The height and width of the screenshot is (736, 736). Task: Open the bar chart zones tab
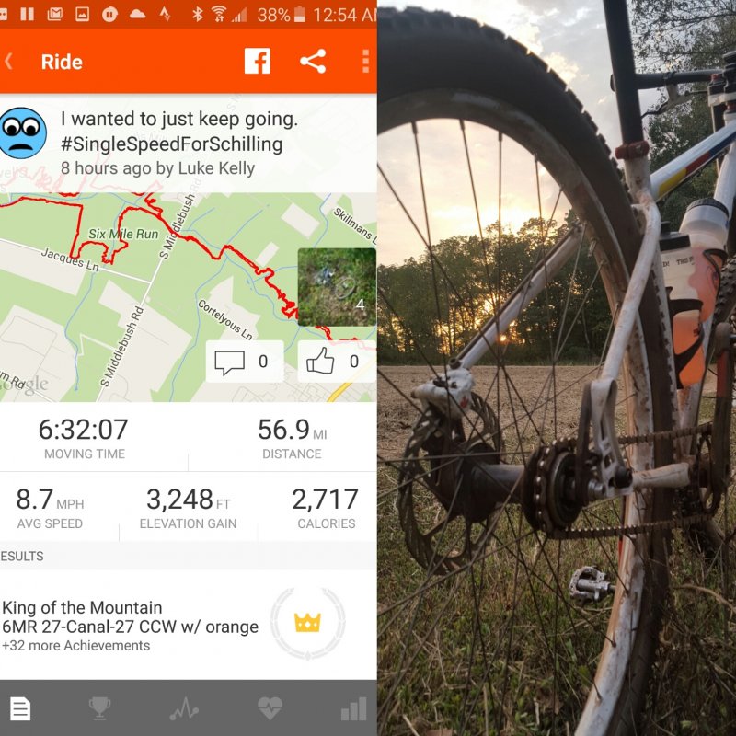354,708
